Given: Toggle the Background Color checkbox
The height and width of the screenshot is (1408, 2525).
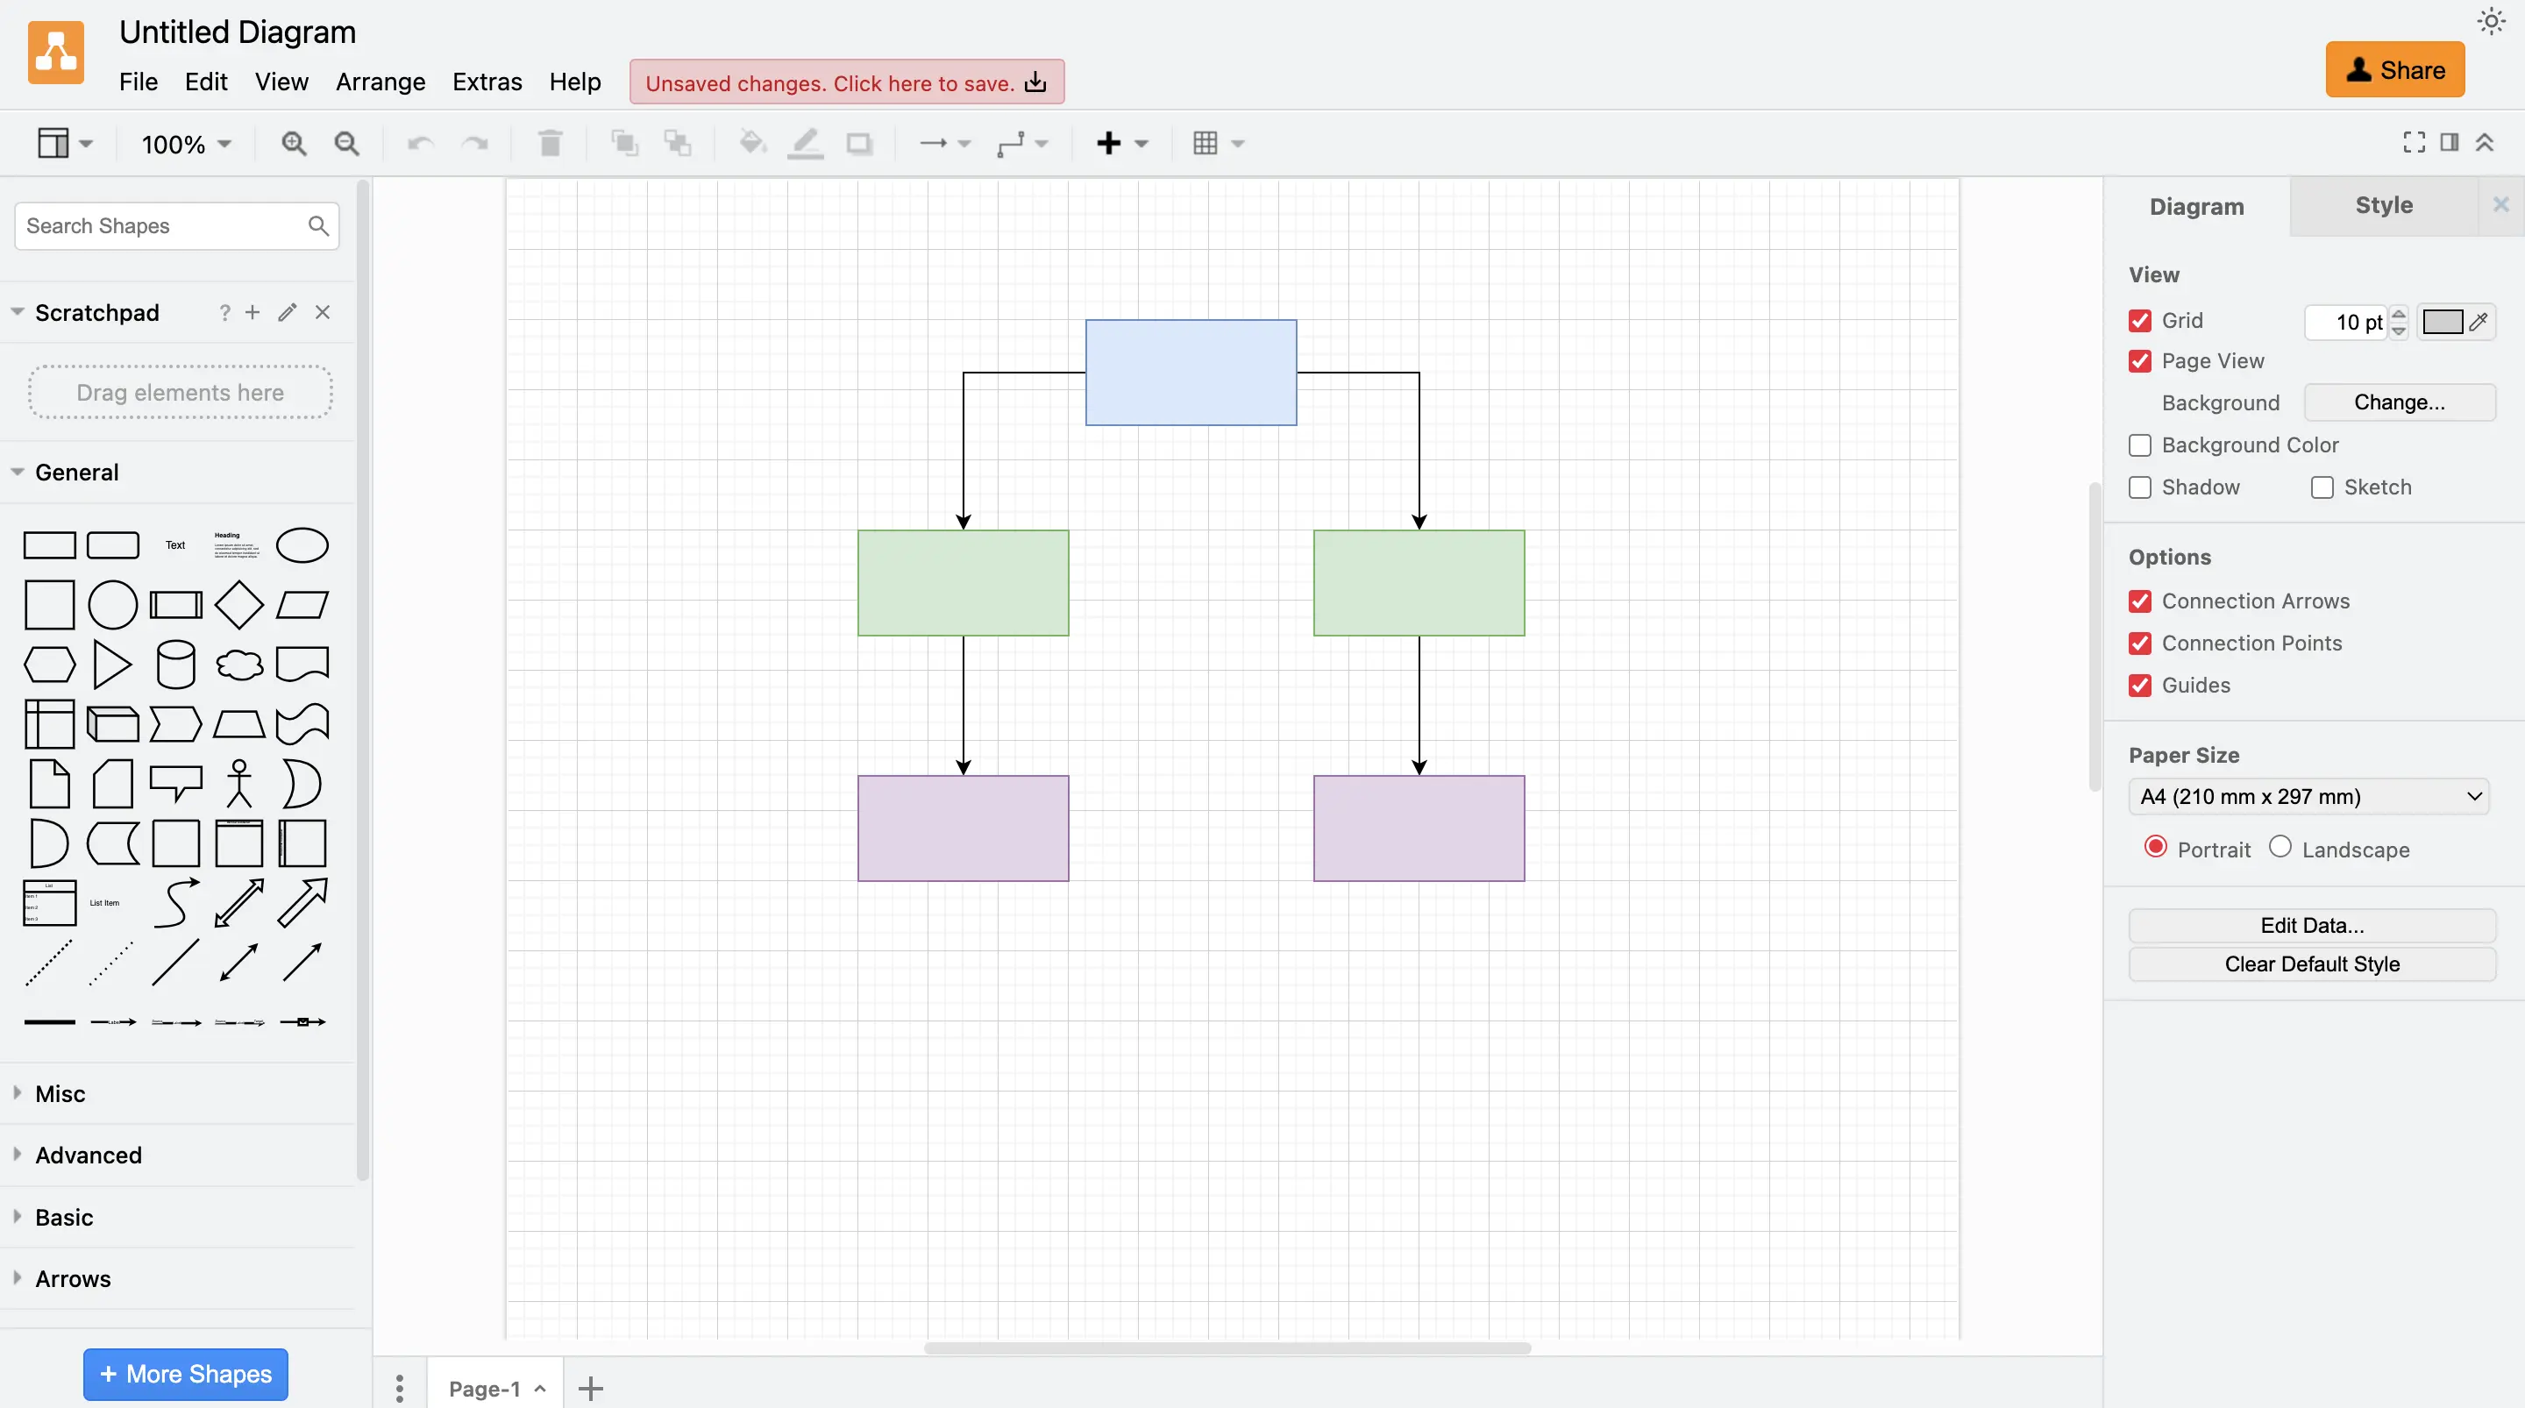Looking at the screenshot, I should click(x=2140, y=444).
